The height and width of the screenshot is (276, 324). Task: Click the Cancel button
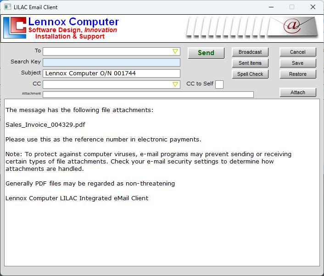[x=298, y=52]
